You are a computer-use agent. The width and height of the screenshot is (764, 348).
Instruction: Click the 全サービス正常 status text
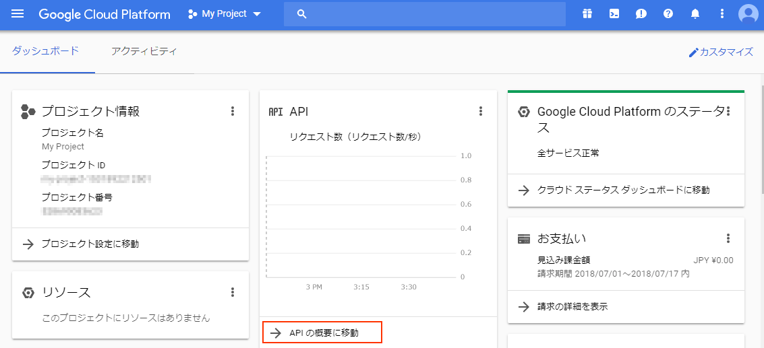(x=568, y=153)
